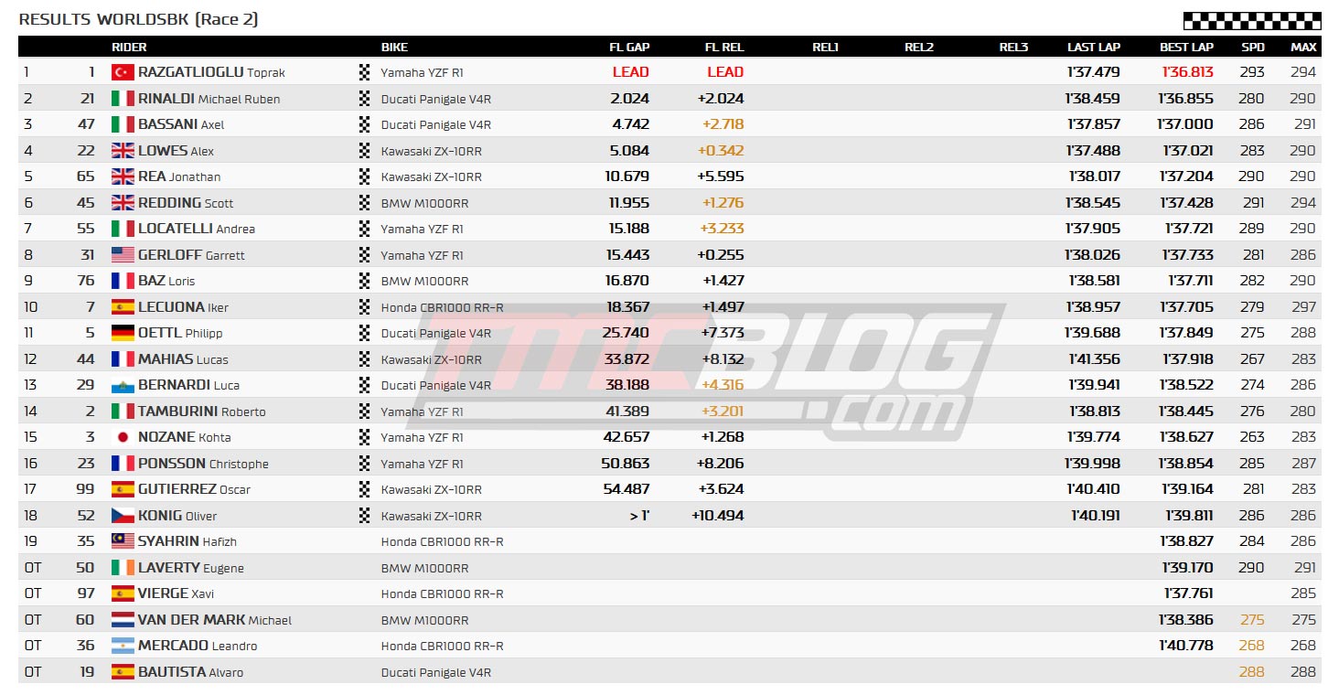Click the Italian flag next to LOCATELLI

point(123,229)
